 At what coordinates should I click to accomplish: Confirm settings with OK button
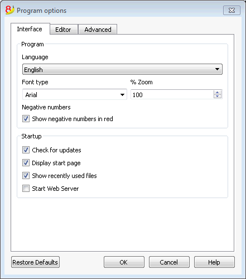[124, 262]
